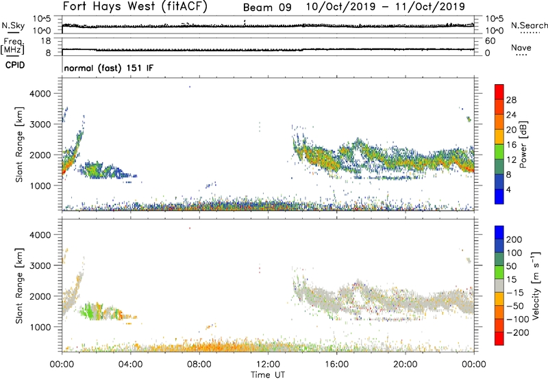Image resolution: width=548 pixels, height=379 pixels.
Task: Pick the yellow 16-20 dB Power color segment
Action: pos(499,136)
